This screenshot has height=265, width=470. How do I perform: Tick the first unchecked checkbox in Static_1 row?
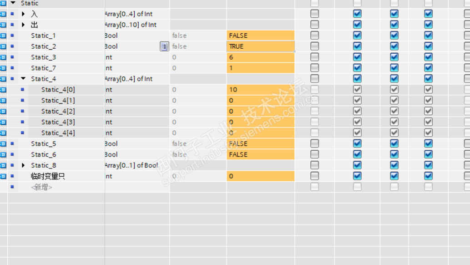coord(314,36)
